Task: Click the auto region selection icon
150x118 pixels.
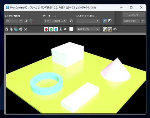Action: 31,21
